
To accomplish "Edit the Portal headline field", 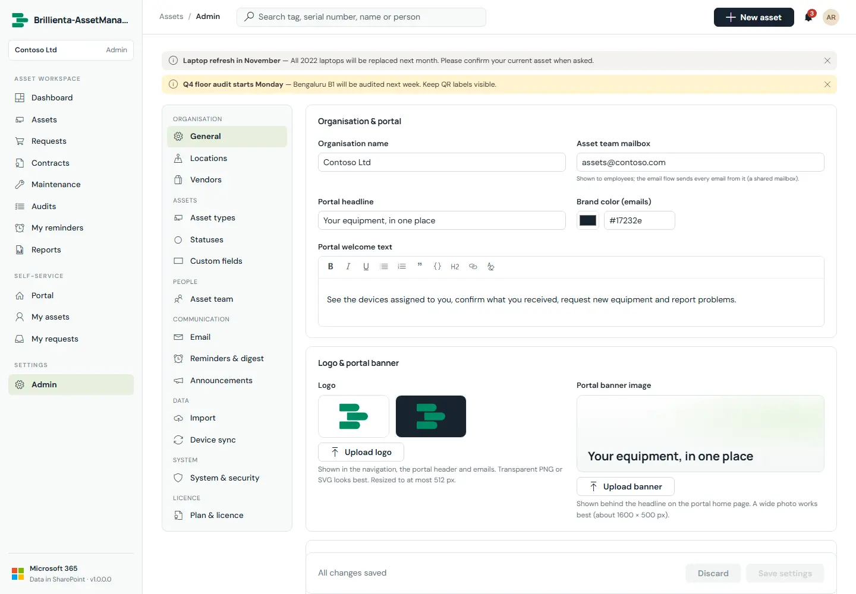I will pyautogui.click(x=442, y=220).
